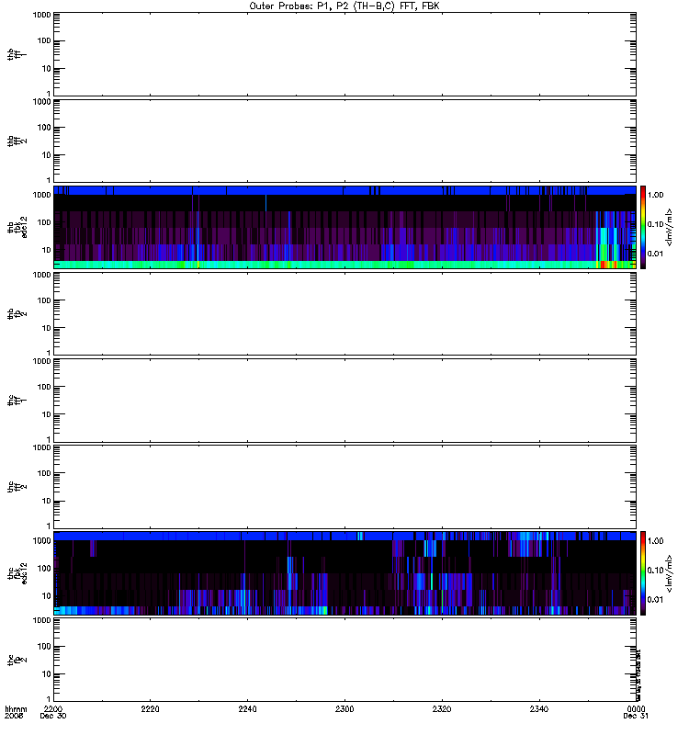Click the "0.10" label on thb color bar

(655, 224)
